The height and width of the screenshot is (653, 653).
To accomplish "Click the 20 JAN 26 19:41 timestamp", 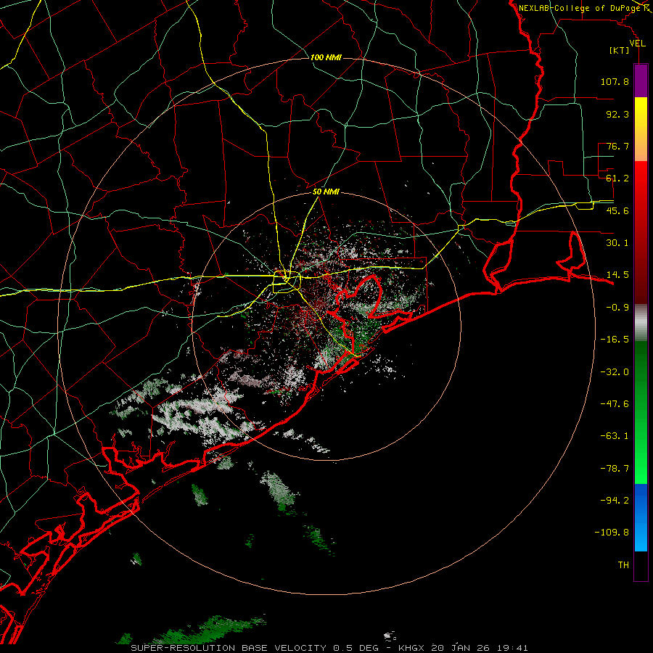I will pos(480,648).
